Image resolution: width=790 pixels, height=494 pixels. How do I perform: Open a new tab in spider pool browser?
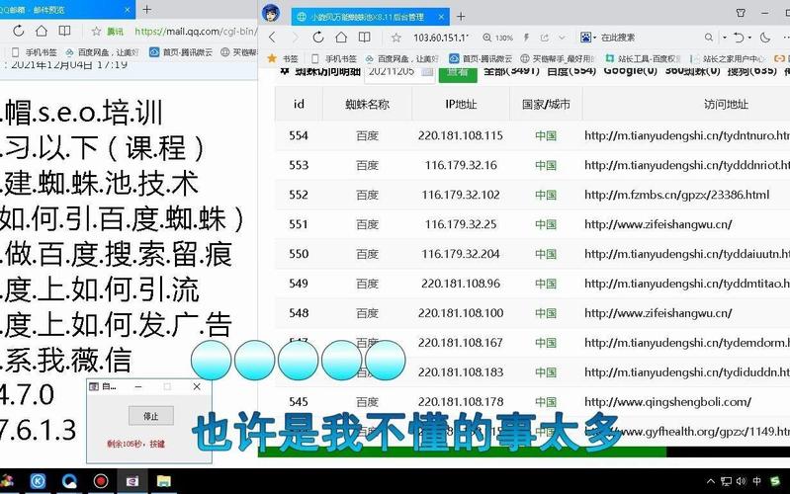click(x=461, y=17)
